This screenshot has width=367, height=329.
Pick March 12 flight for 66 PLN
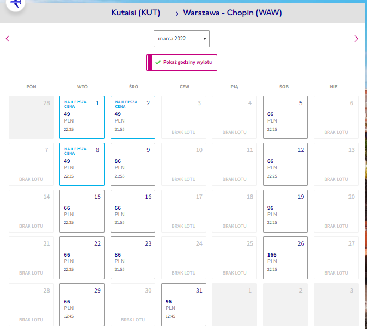(x=285, y=164)
